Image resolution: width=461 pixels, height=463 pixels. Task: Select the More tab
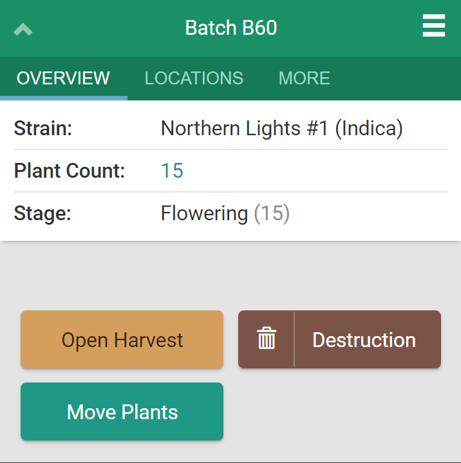point(304,78)
